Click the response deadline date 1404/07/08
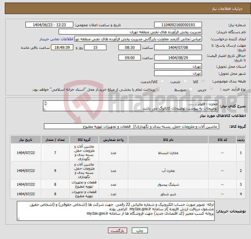Screen dimensions: 251x239 coord(178,47)
